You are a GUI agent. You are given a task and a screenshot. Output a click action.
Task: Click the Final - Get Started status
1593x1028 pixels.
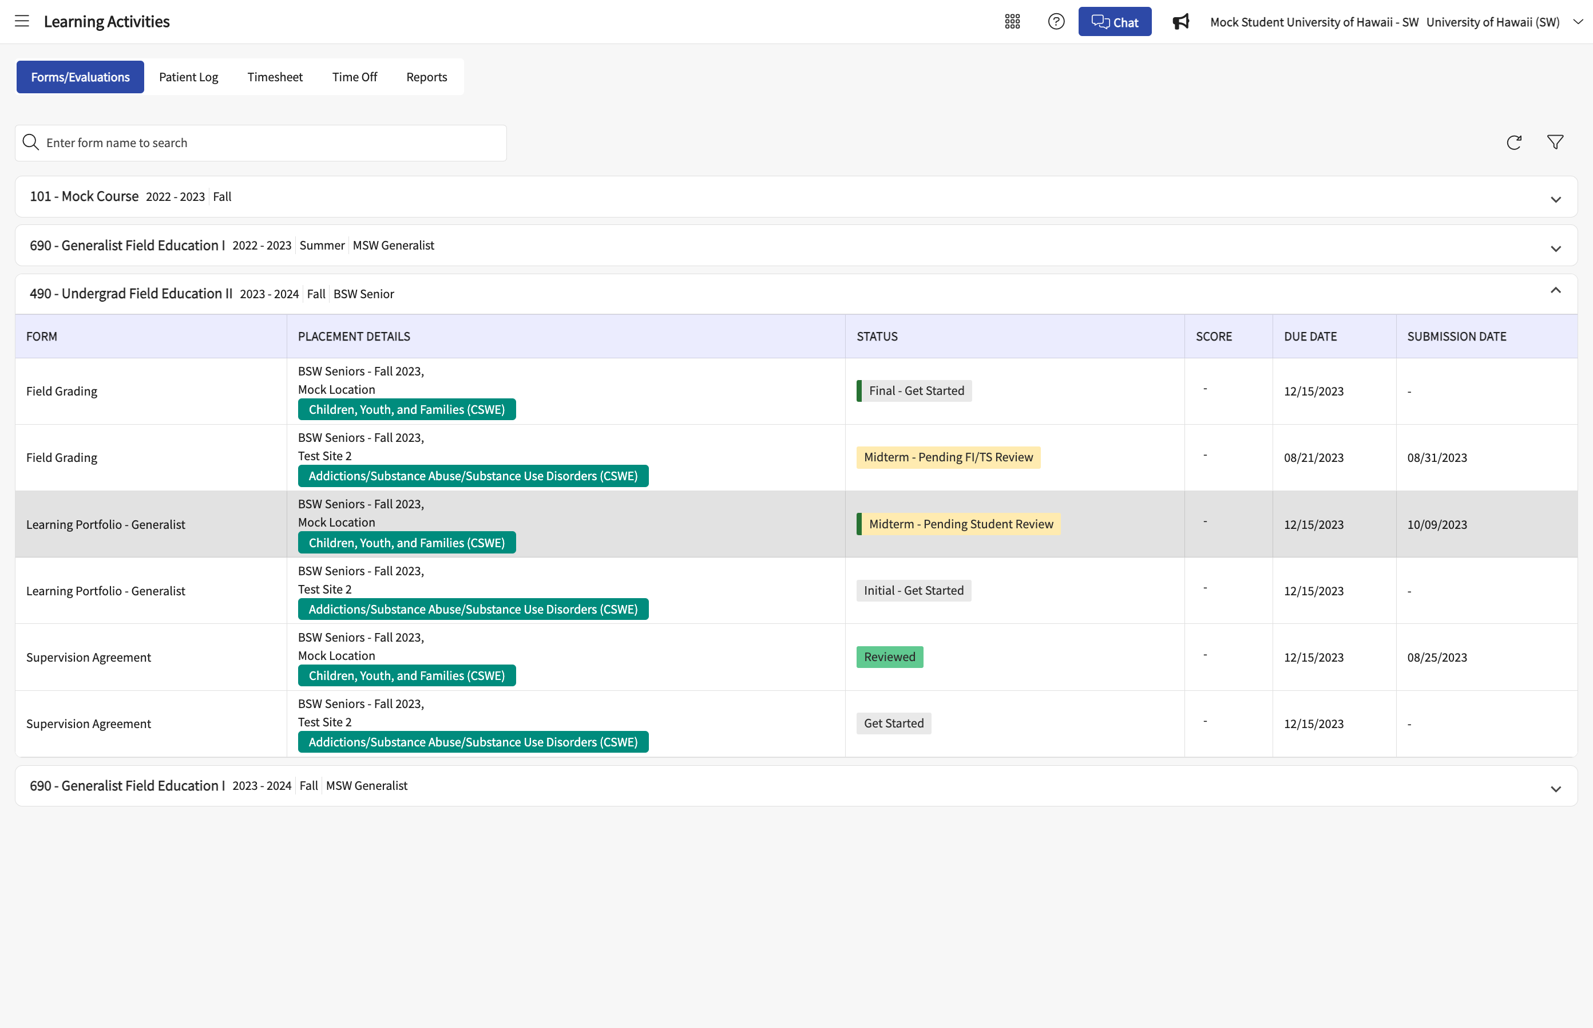coord(915,390)
